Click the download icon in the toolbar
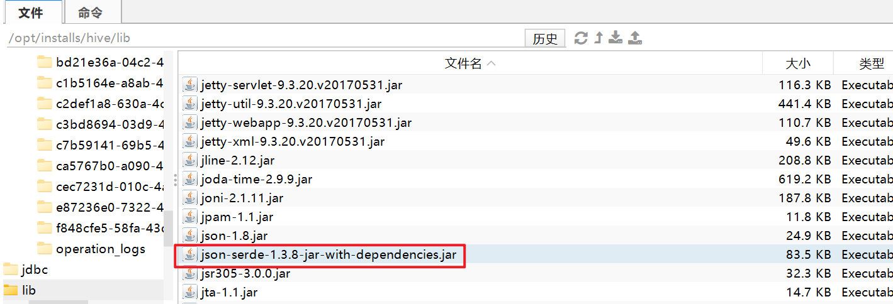893x304 pixels. [x=615, y=38]
